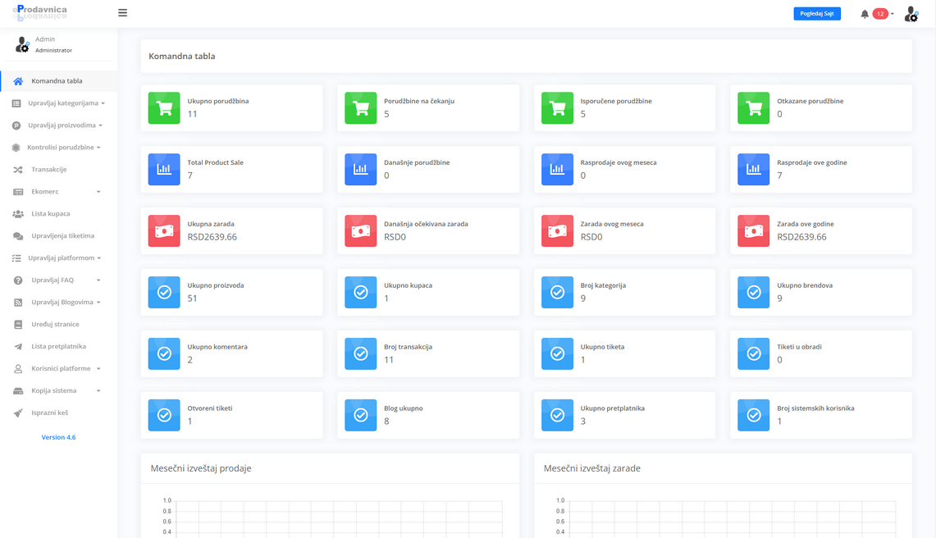This screenshot has width=936, height=538.
Task: Open the admin user profile icon
Action: [x=911, y=14]
